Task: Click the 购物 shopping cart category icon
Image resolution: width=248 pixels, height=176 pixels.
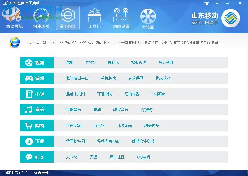Action: (29, 126)
